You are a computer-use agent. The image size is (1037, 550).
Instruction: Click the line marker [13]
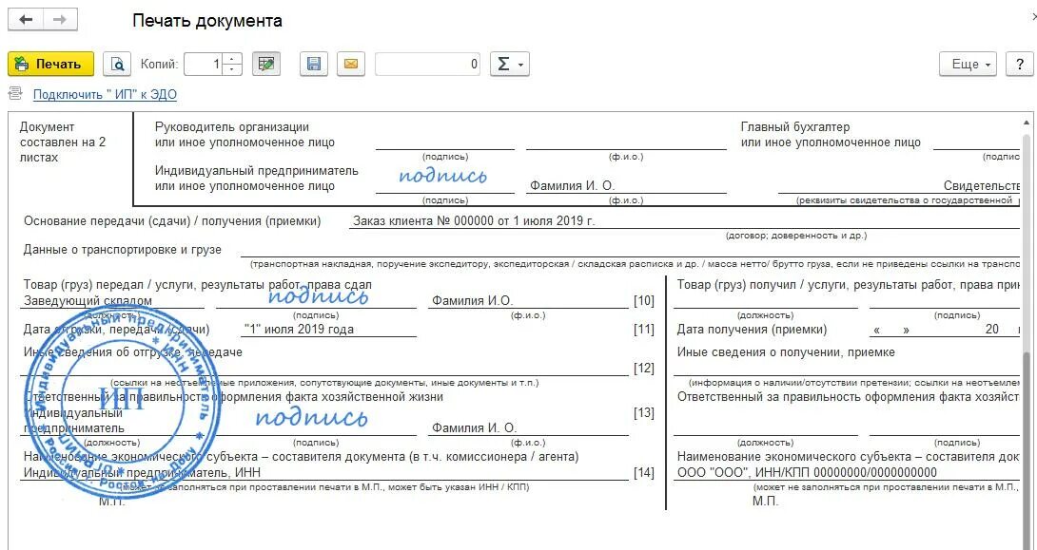[643, 412]
